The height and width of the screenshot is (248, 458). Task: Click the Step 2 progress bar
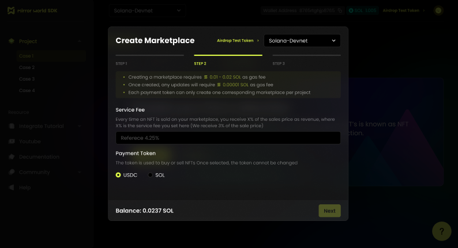[228, 55]
